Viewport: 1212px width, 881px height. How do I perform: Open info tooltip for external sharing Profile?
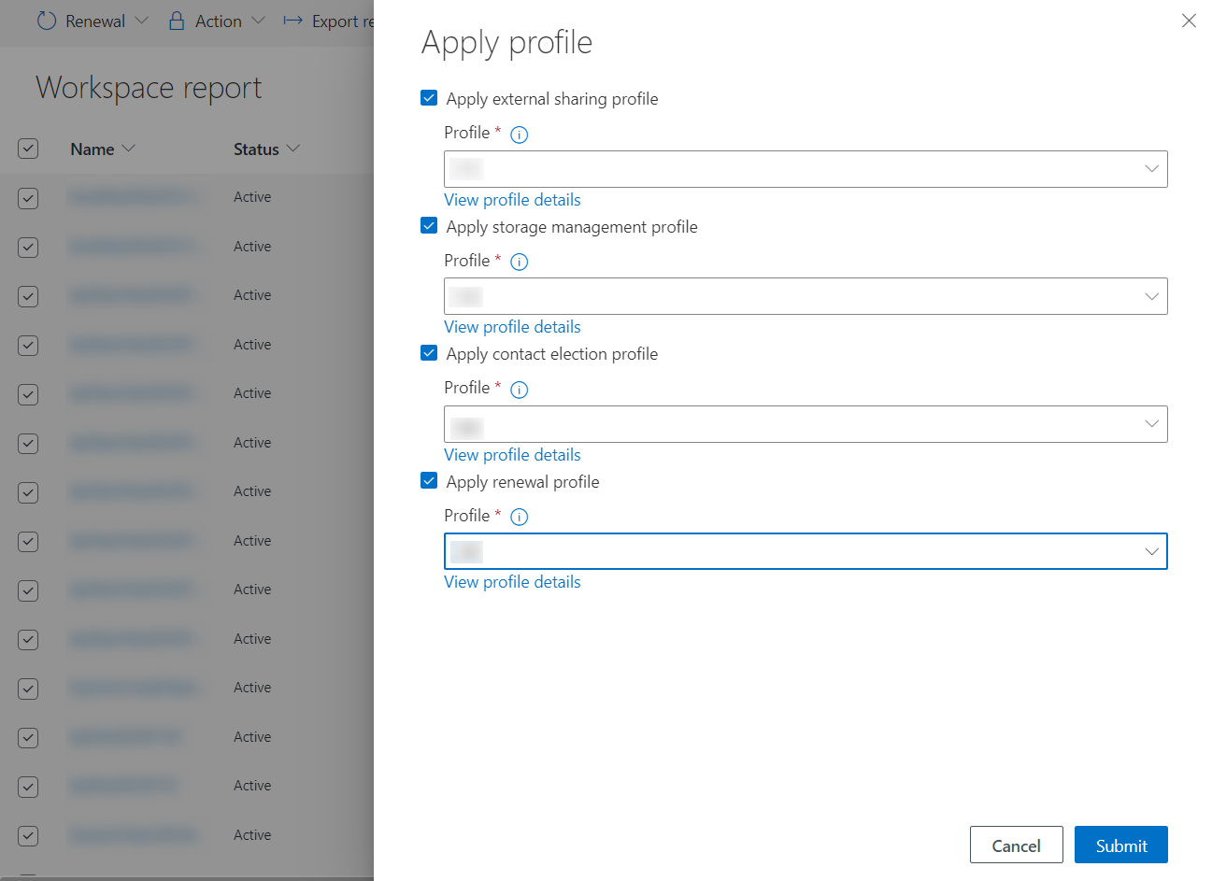pos(519,134)
